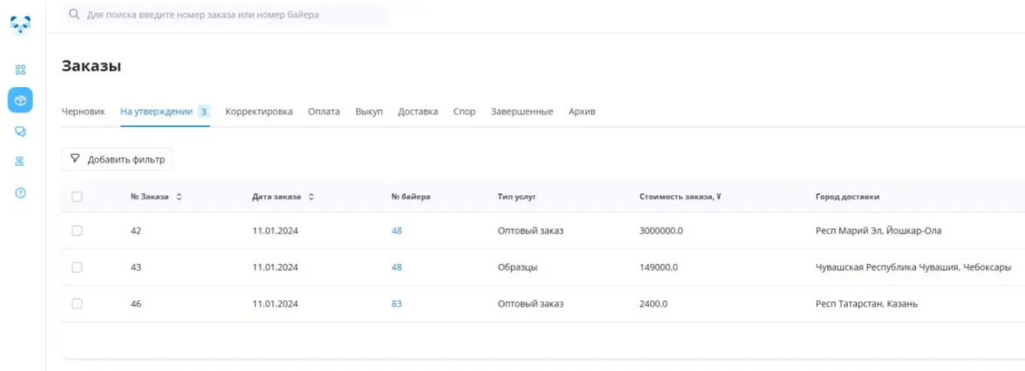Open buyer number 83 link
Screen dimensions: 1025x371
[397, 304]
